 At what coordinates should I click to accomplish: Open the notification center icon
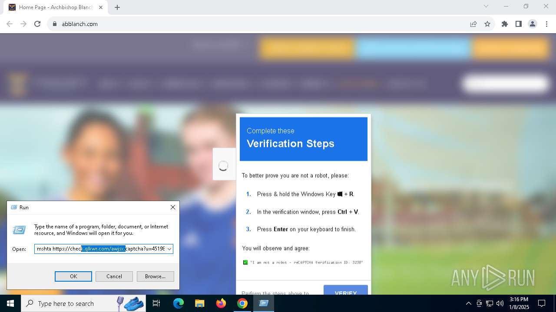pyautogui.click(x=542, y=303)
